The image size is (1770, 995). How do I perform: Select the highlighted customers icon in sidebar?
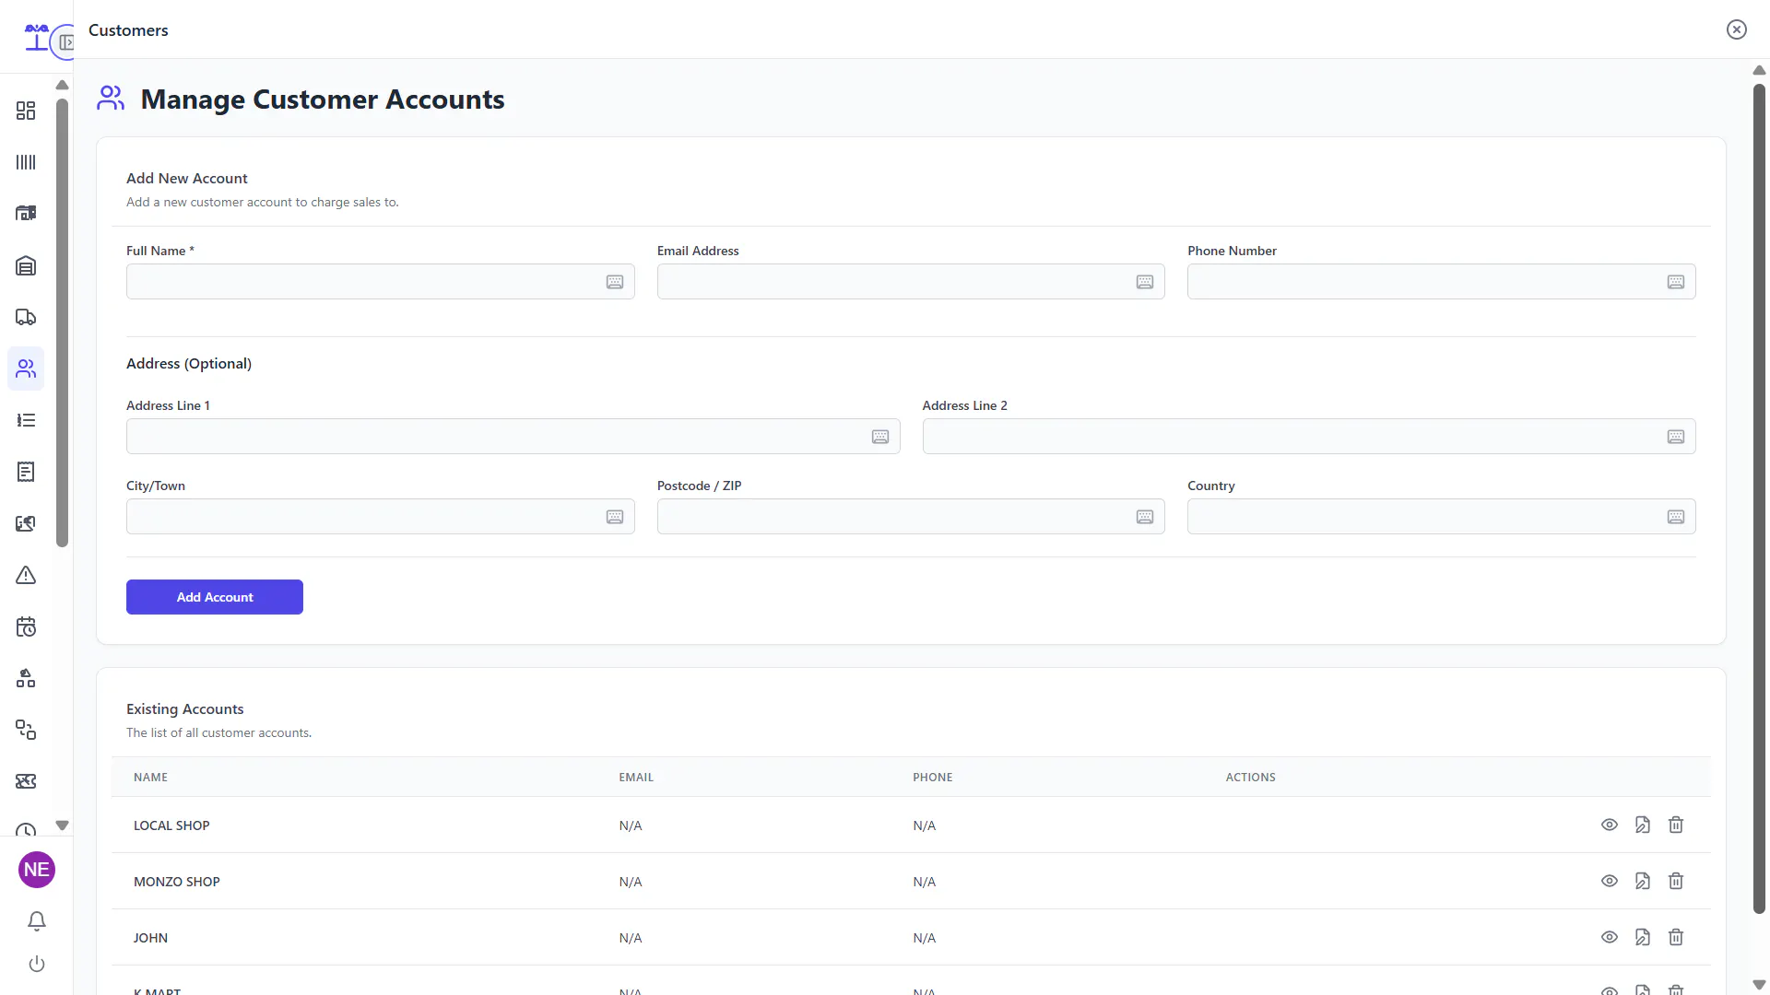[x=26, y=369]
